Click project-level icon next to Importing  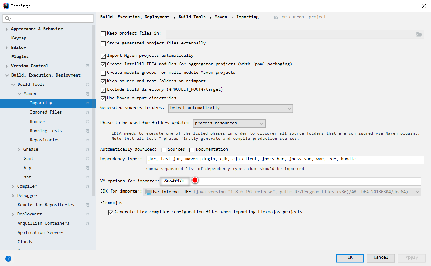coord(88,103)
